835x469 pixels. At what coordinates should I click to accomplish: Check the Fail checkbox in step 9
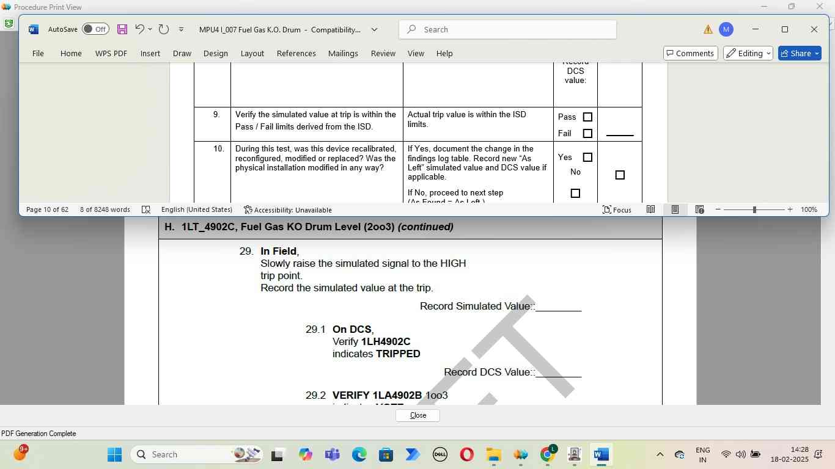pyautogui.click(x=587, y=134)
